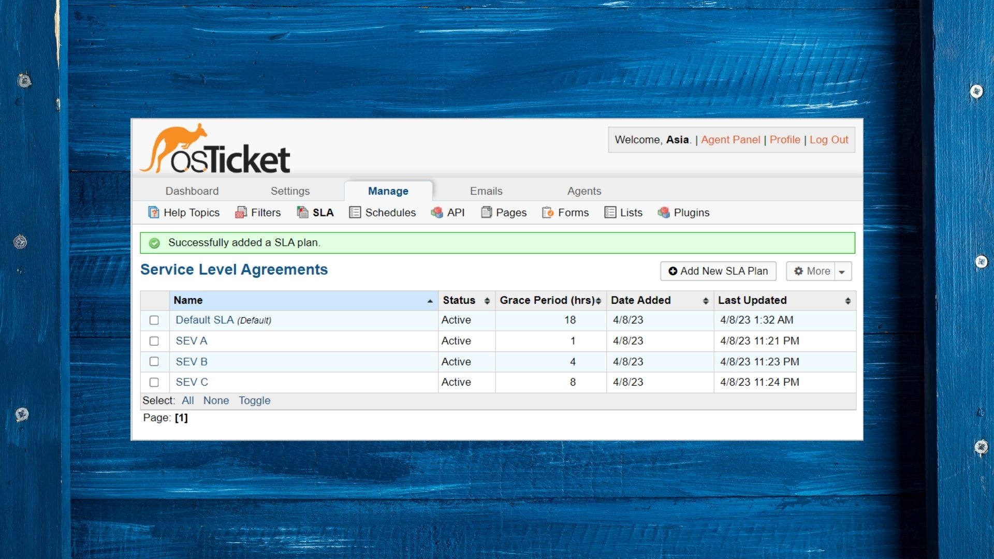Open Pages using its document icon
This screenshot has width=994, height=559.
(x=486, y=212)
